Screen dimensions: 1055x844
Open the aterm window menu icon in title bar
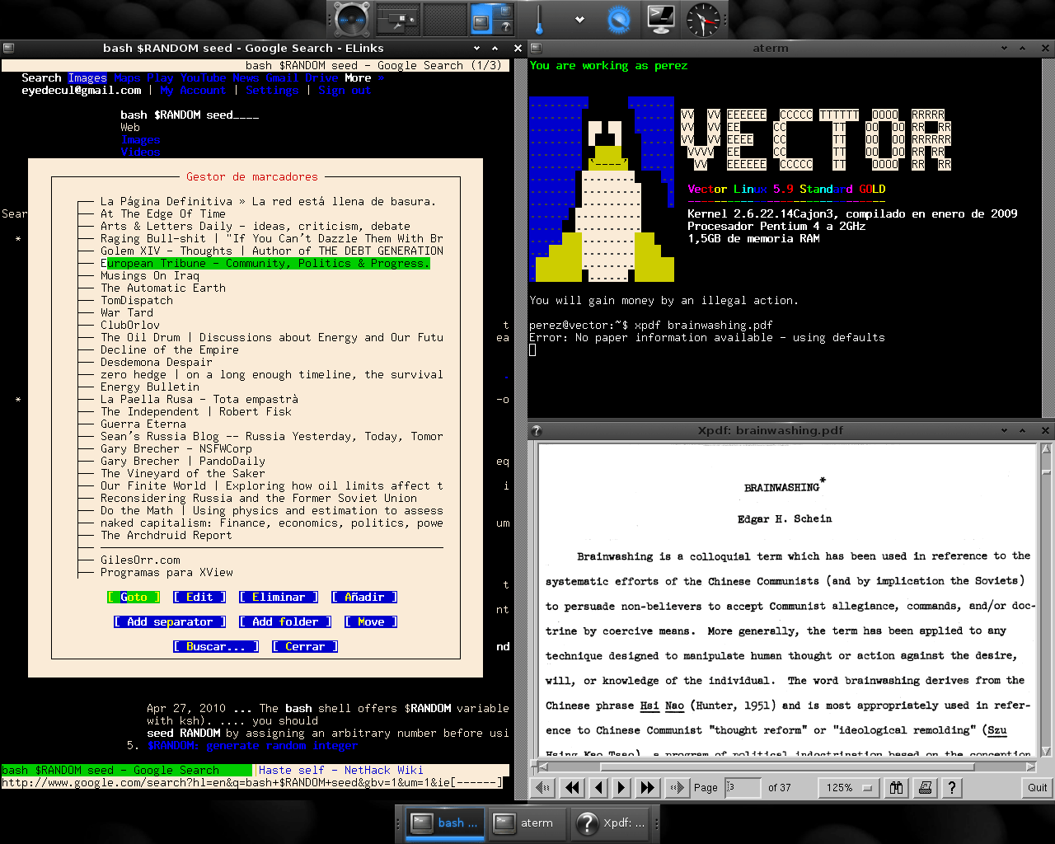[536, 49]
